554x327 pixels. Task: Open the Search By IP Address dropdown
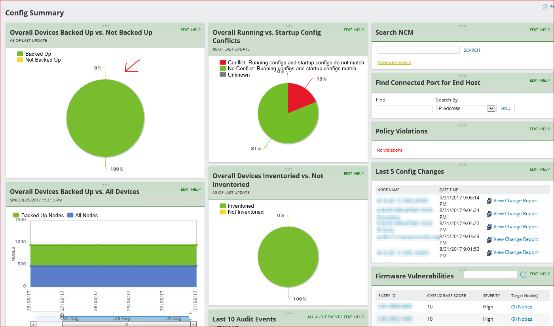465,108
